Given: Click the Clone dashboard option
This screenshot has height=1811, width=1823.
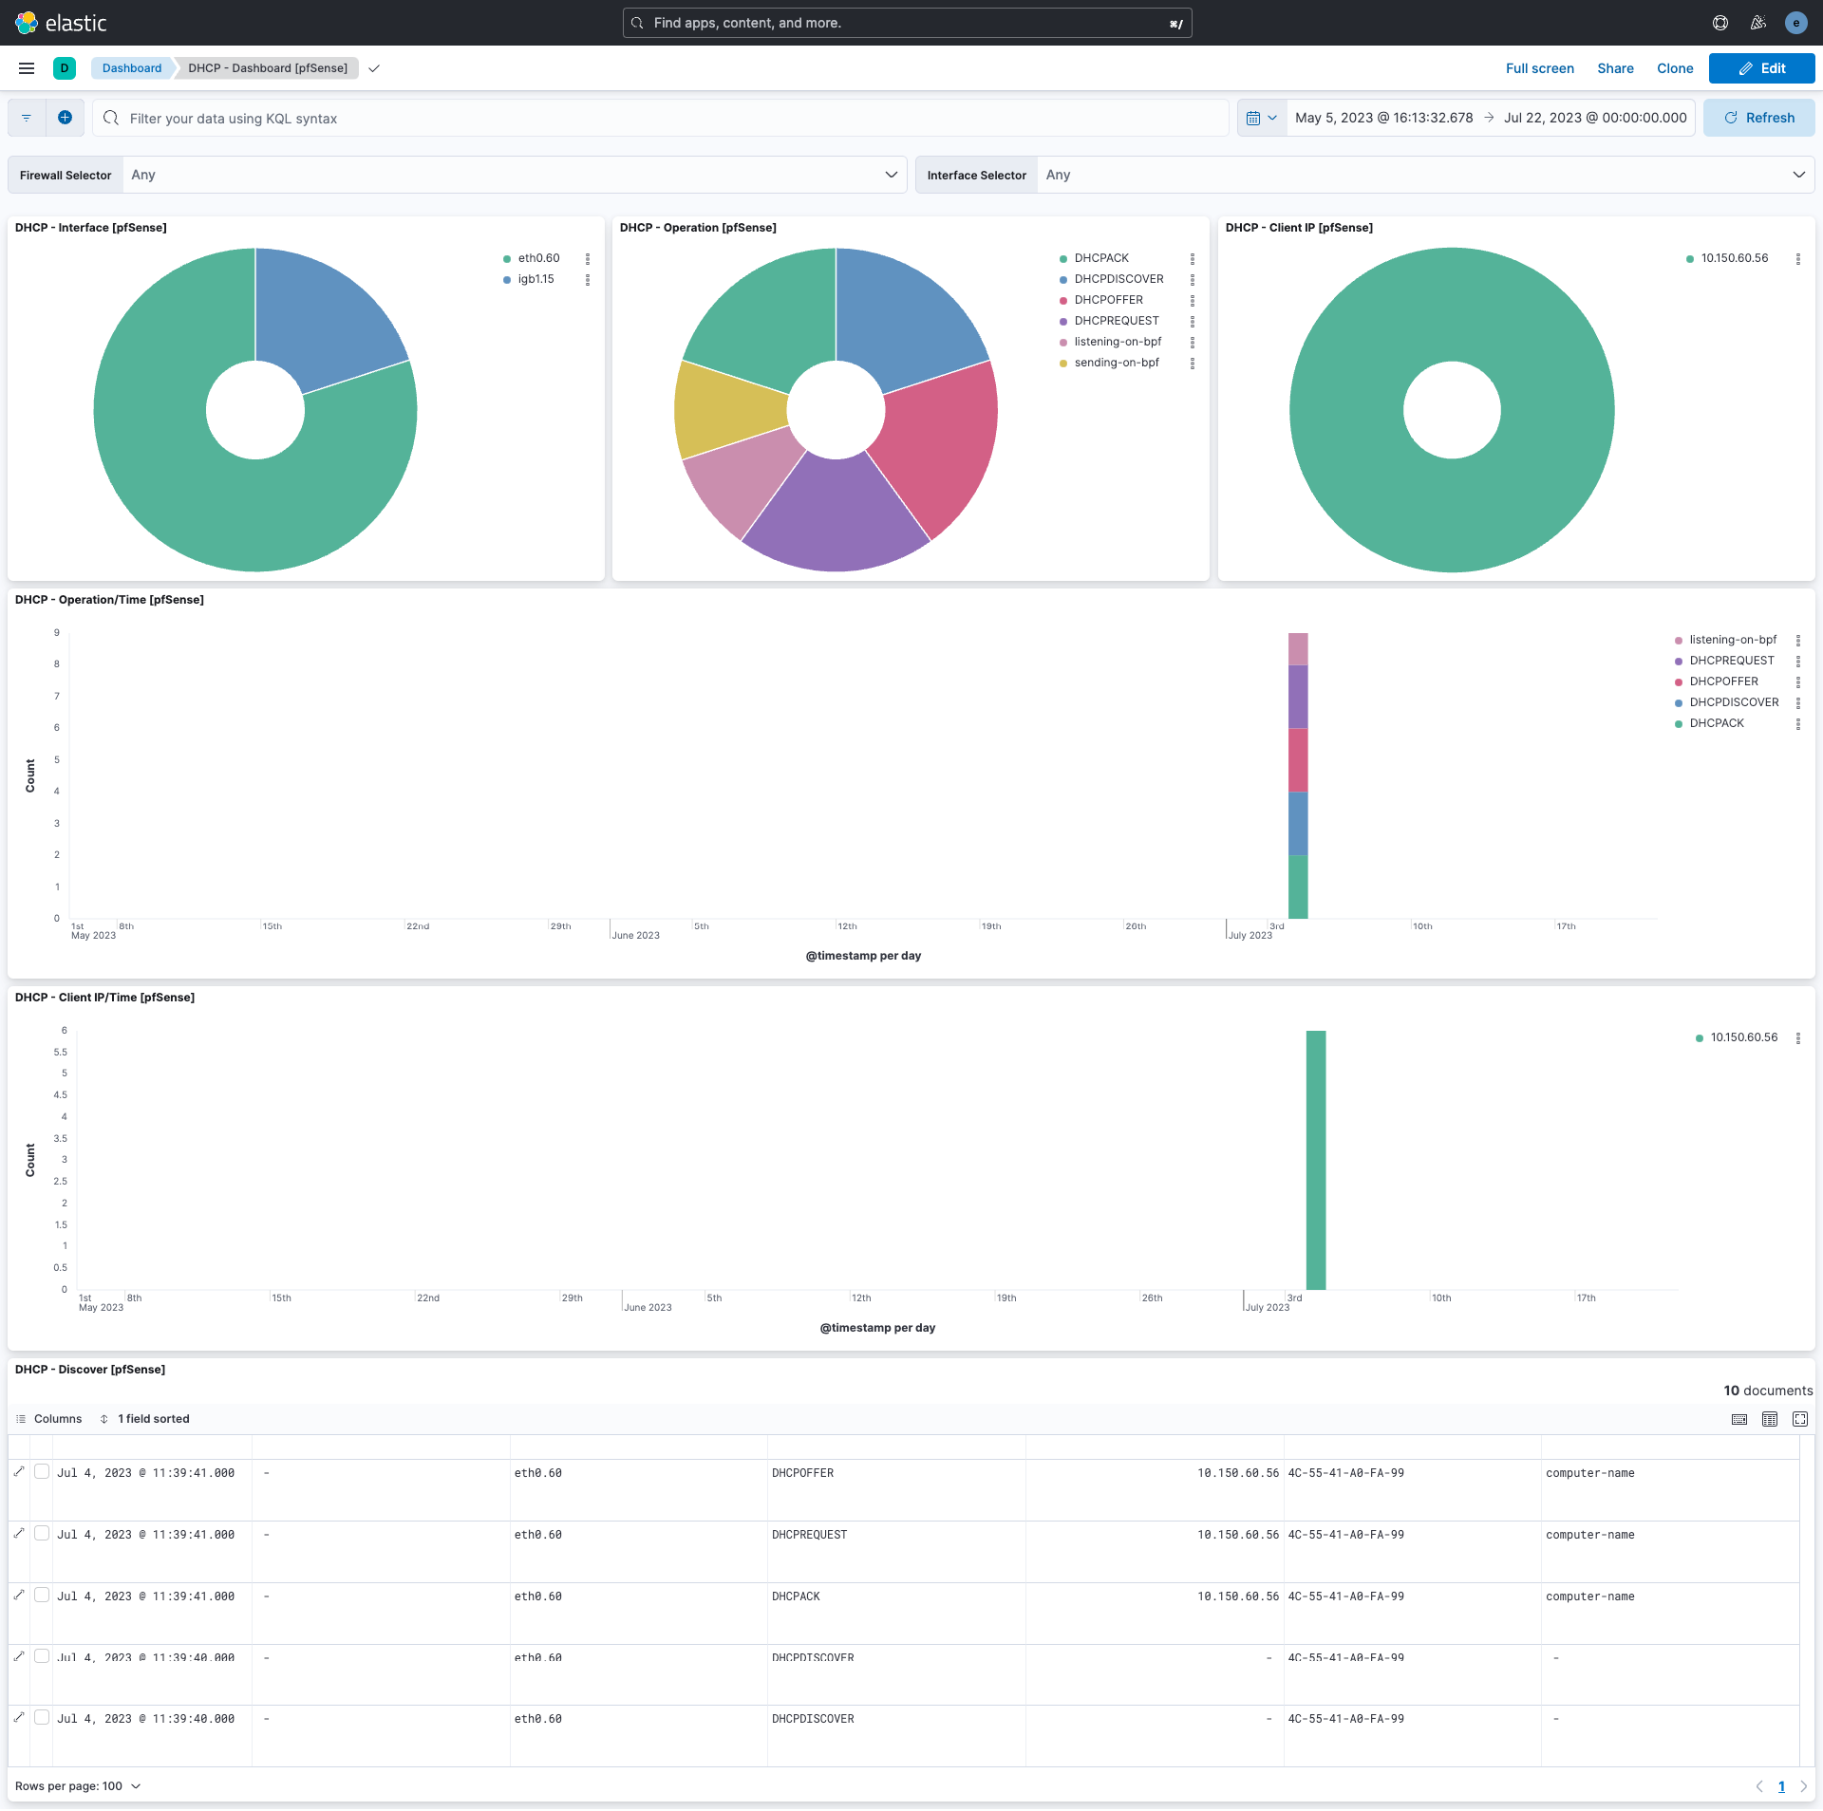Looking at the screenshot, I should coord(1674,67).
